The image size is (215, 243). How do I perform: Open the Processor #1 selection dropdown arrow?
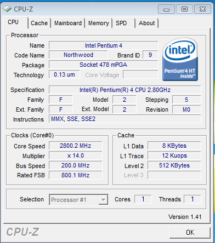(x=103, y=200)
